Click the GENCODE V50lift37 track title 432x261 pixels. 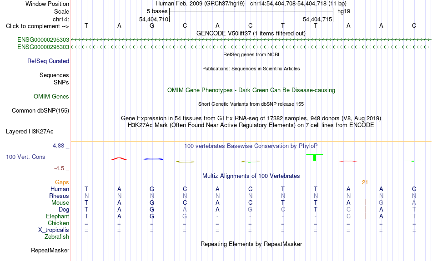(x=251, y=33)
